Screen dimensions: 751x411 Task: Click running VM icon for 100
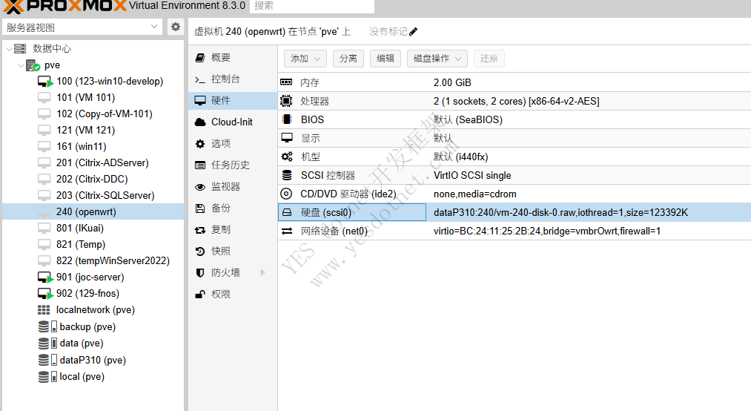[x=45, y=82]
